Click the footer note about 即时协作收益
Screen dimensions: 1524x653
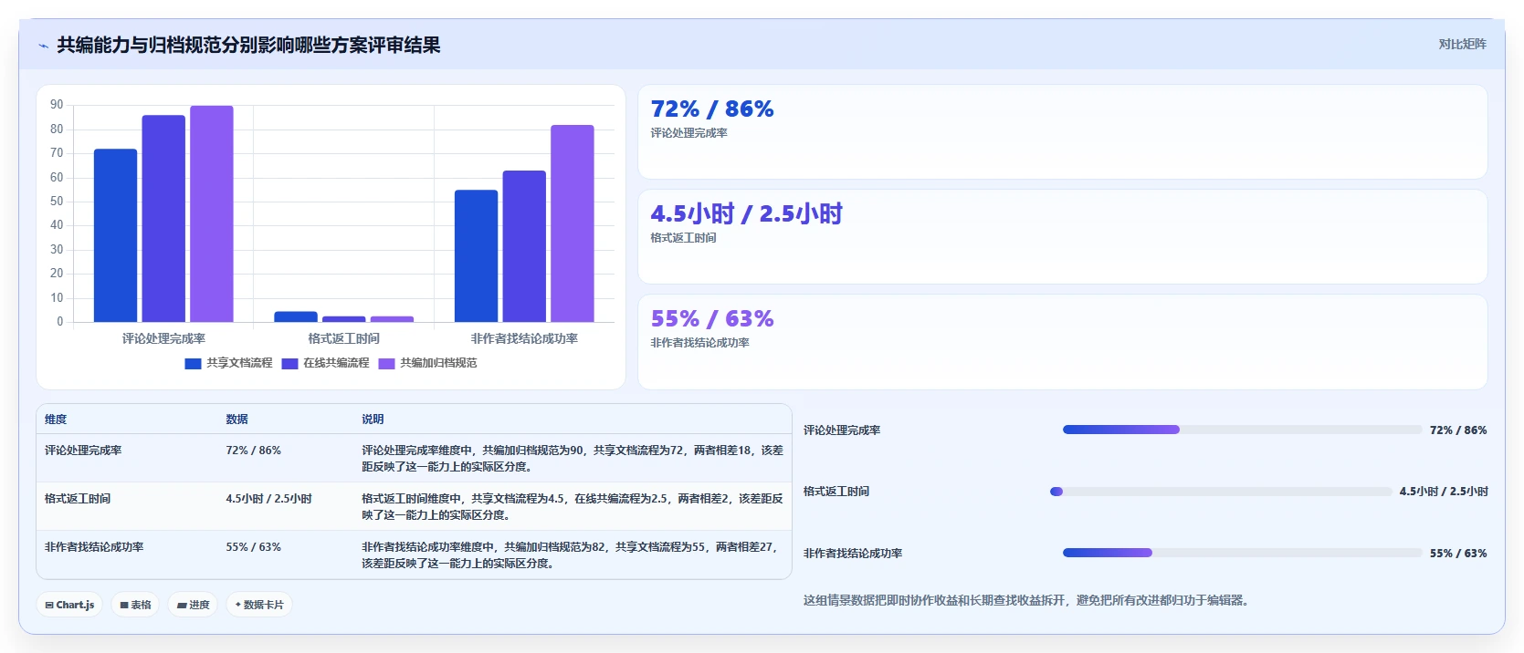[x=1025, y=600]
